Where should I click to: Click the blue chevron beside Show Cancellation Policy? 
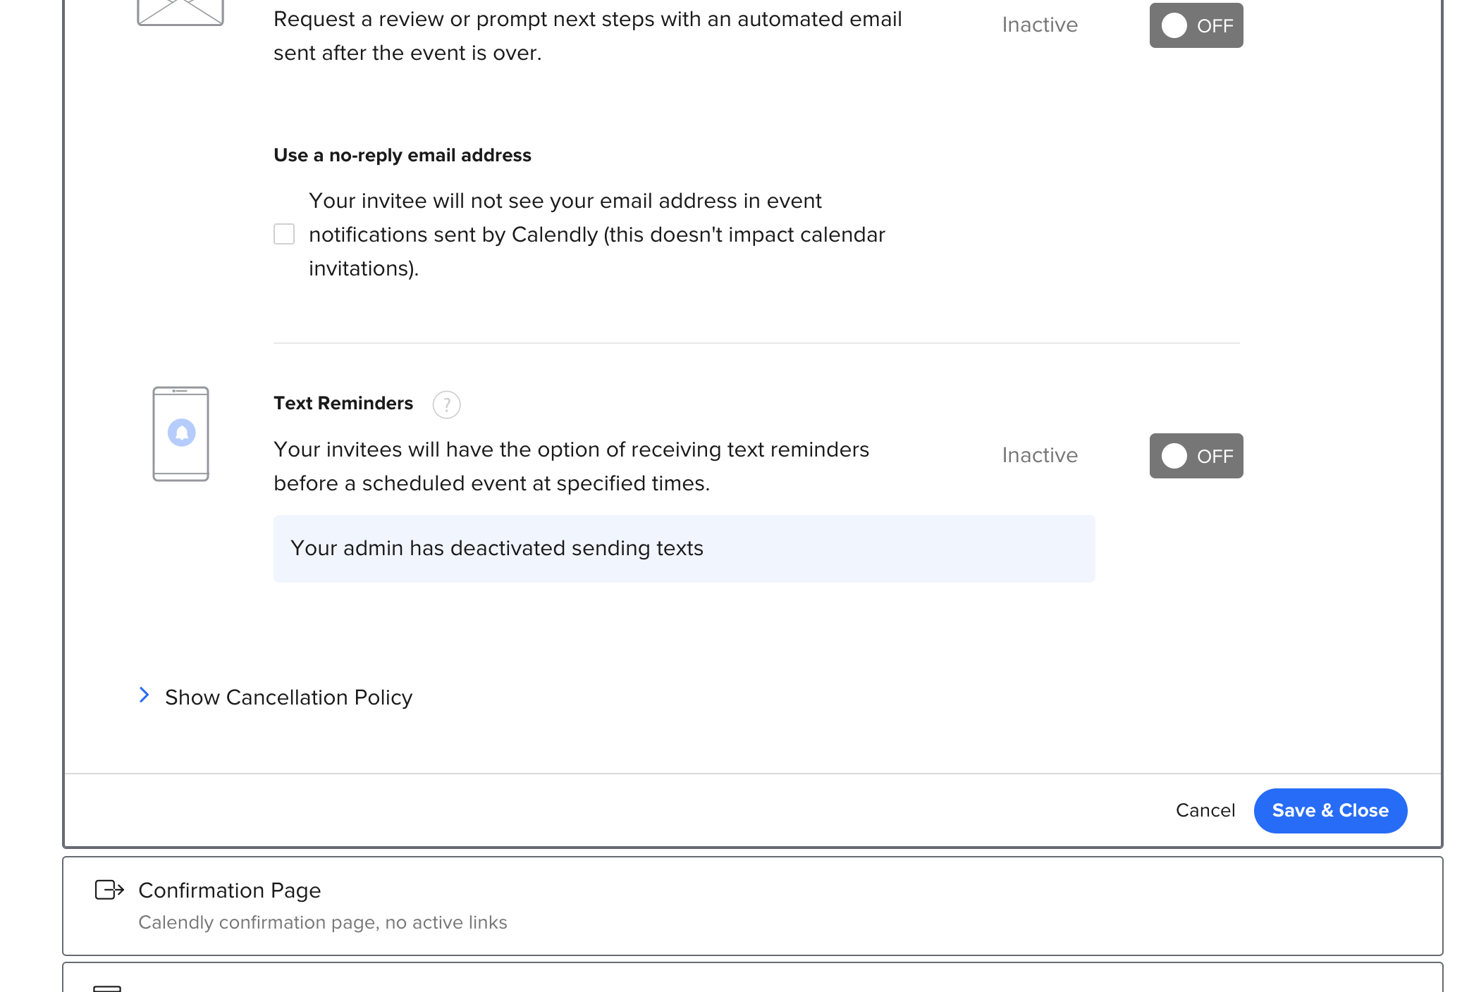pyautogui.click(x=145, y=695)
